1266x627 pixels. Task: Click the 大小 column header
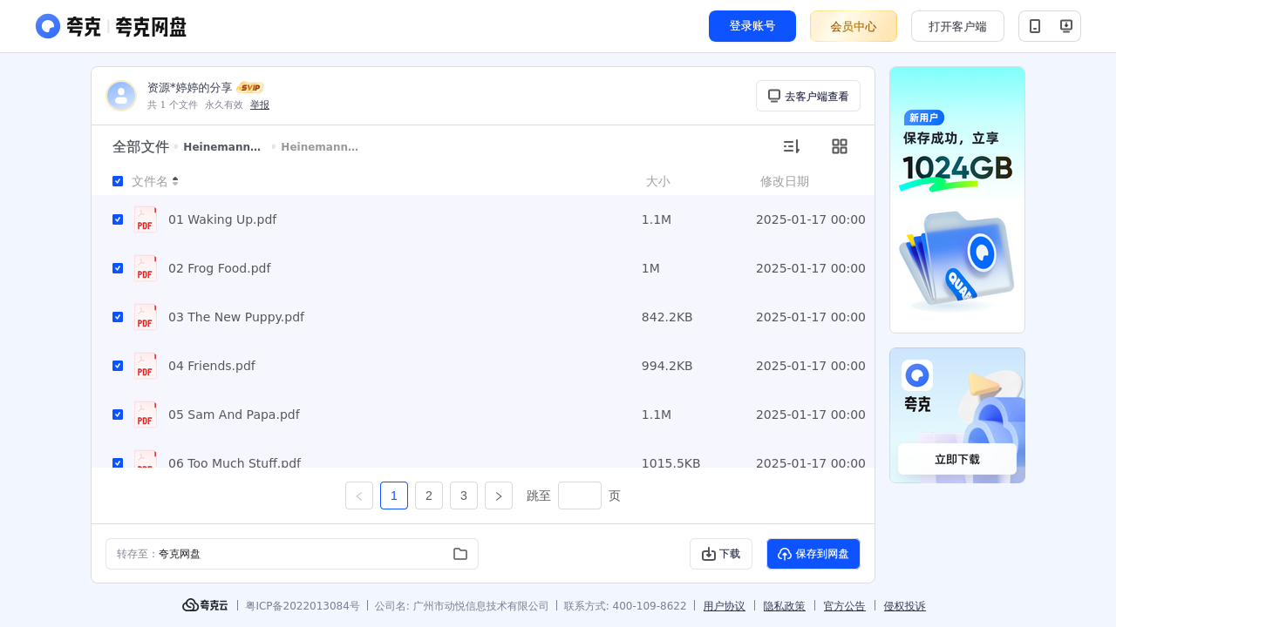[658, 181]
